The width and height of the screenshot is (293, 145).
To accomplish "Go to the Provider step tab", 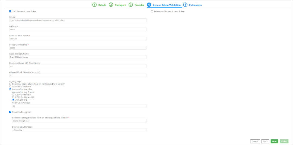I will pyautogui.click(x=139, y=5).
